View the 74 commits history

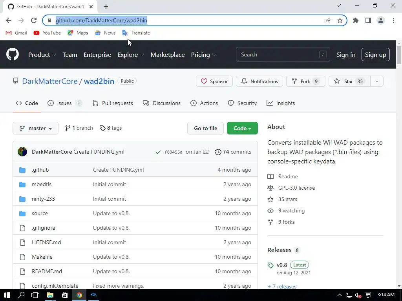(233, 152)
